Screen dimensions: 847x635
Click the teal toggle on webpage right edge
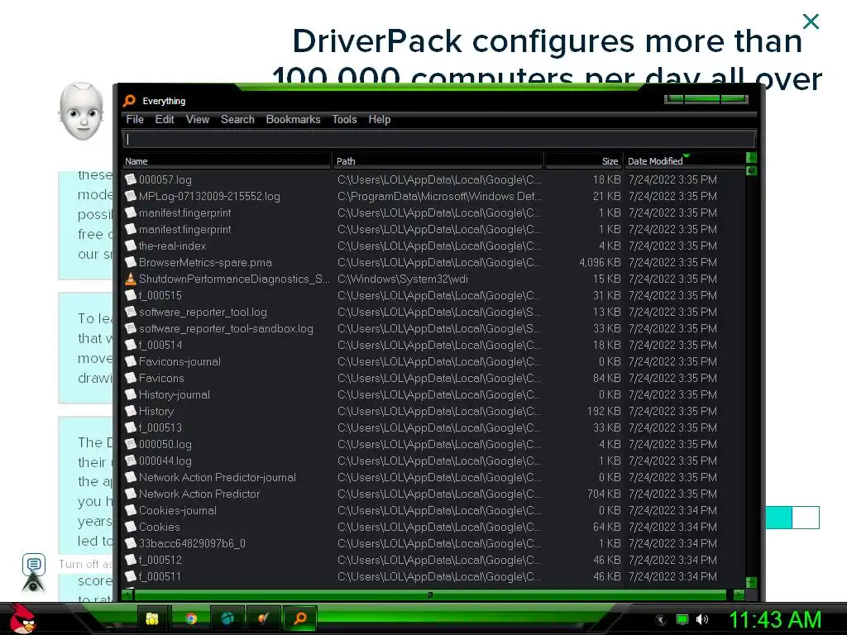(792, 518)
